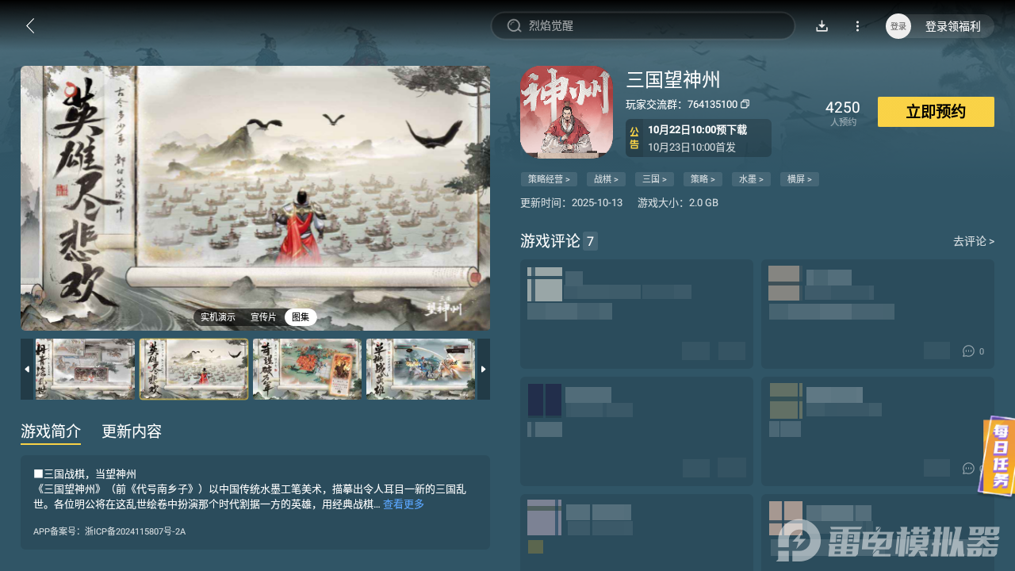Expand the 水墨 tag filter

[750, 178]
